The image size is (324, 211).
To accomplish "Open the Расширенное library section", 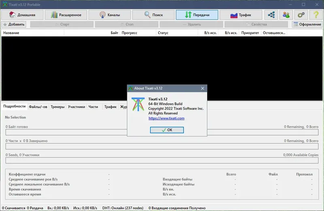I will [66, 15].
